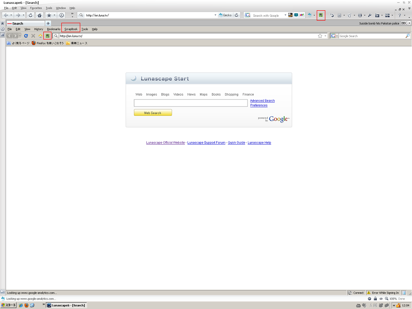Viewport: 412px width, 309px height.
Task: Open the tile windows layout icon
Action: [x=387, y=15]
